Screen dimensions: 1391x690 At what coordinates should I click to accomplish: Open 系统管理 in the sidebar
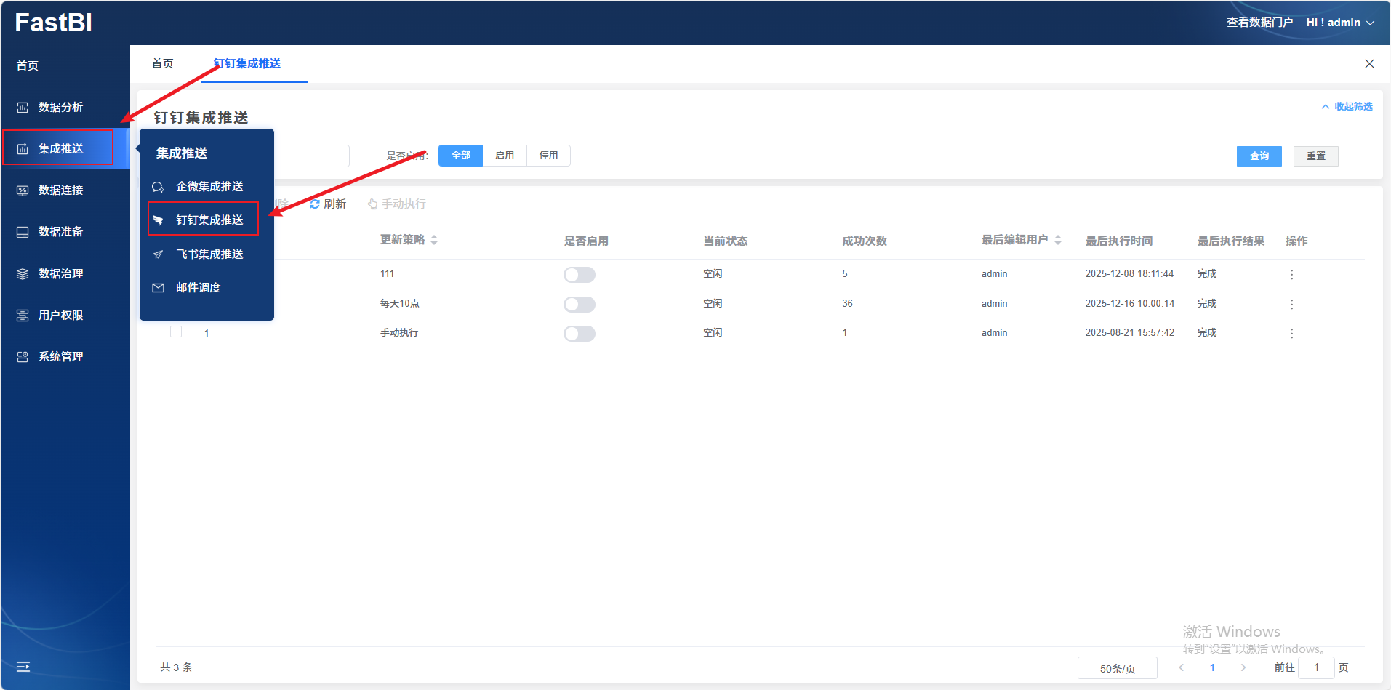60,357
